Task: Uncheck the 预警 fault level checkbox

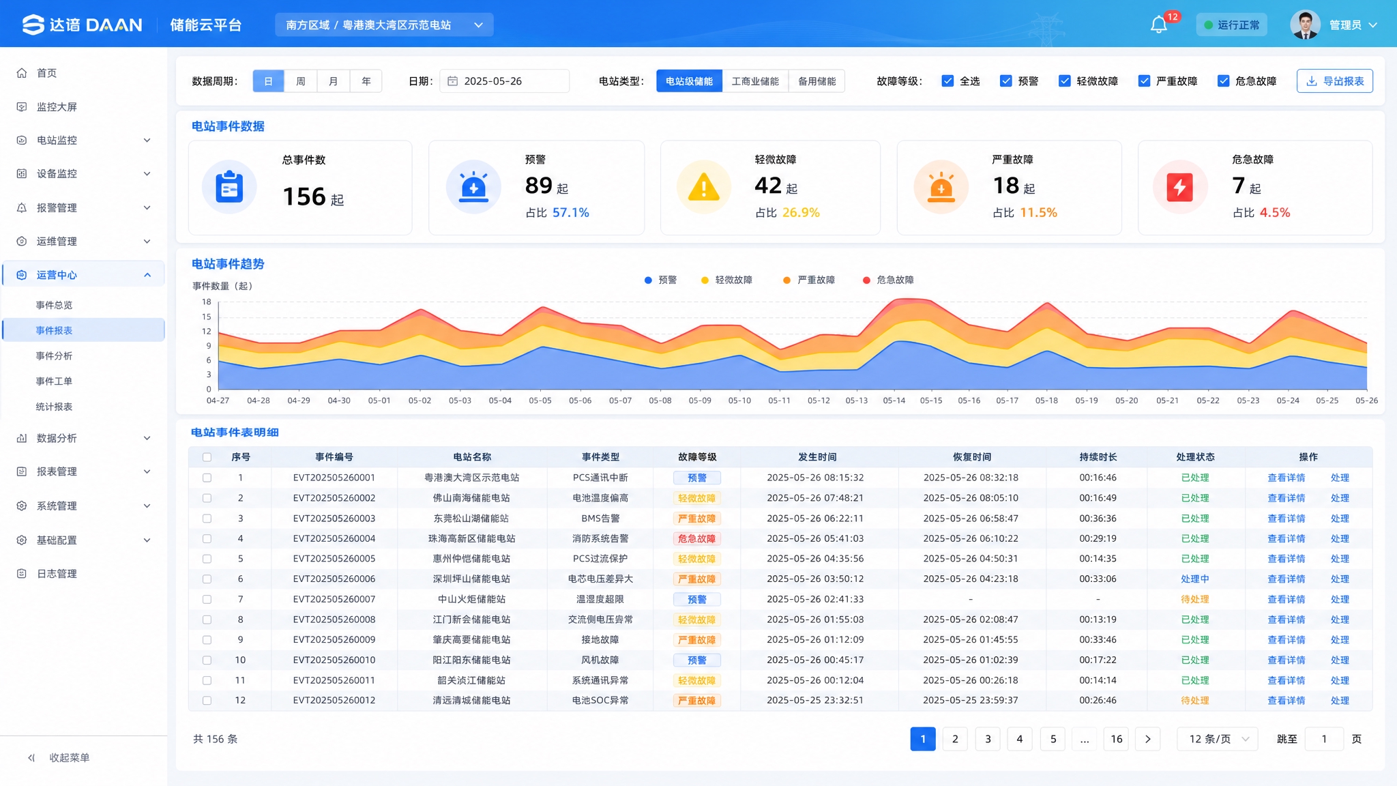Action: click(x=1005, y=81)
